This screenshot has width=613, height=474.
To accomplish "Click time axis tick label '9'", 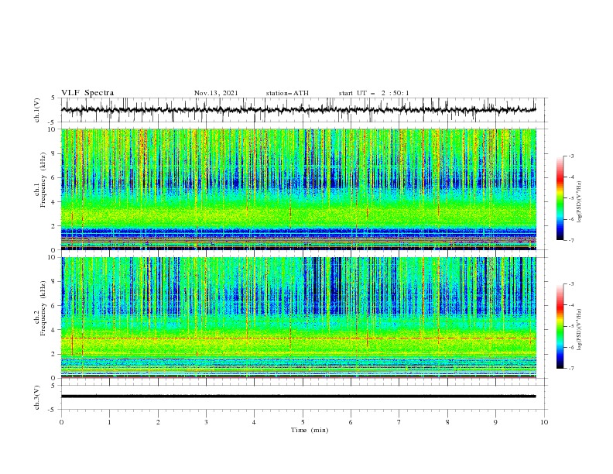I will [495, 422].
